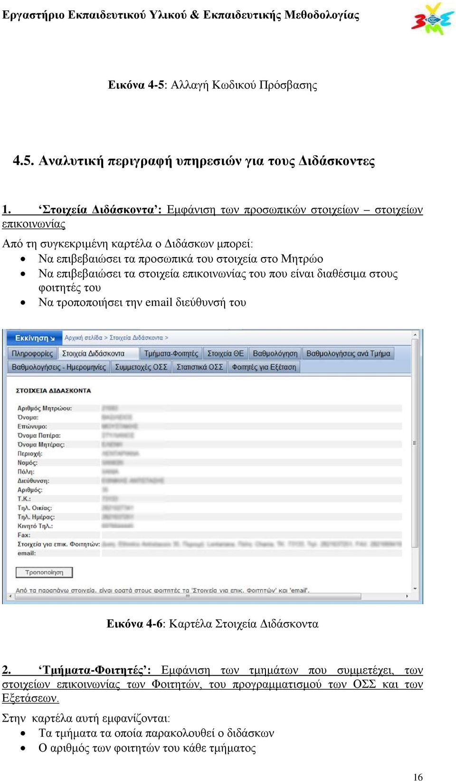
Task: Click the email input field
Action: click(x=252, y=553)
